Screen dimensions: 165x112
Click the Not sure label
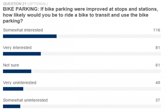click(11, 65)
